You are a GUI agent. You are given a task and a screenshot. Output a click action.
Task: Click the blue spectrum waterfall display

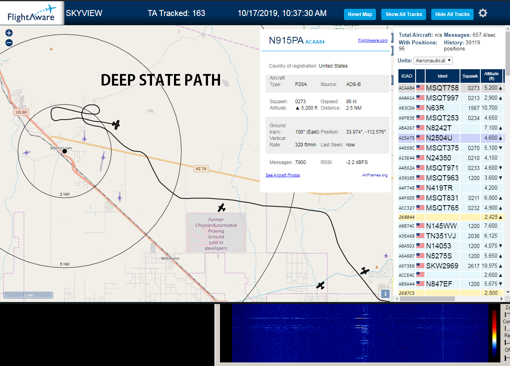click(x=360, y=333)
